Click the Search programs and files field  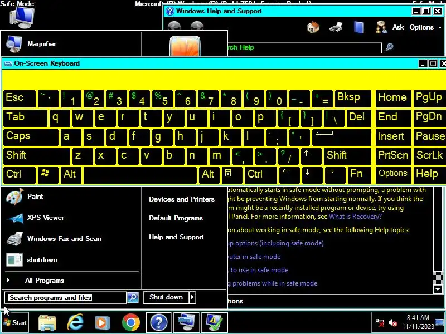coord(65,297)
